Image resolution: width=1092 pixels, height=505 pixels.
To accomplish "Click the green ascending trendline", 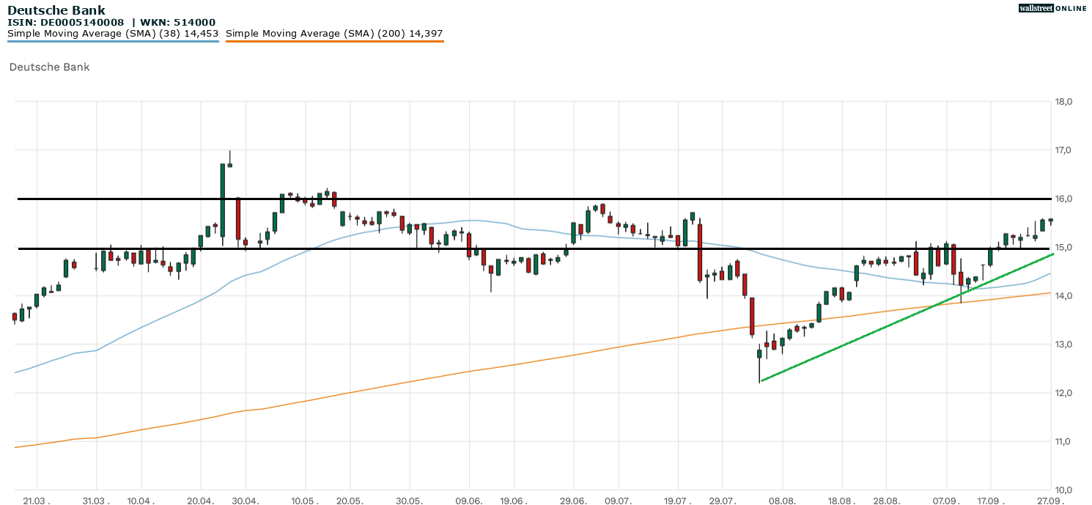I will click(909, 317).
